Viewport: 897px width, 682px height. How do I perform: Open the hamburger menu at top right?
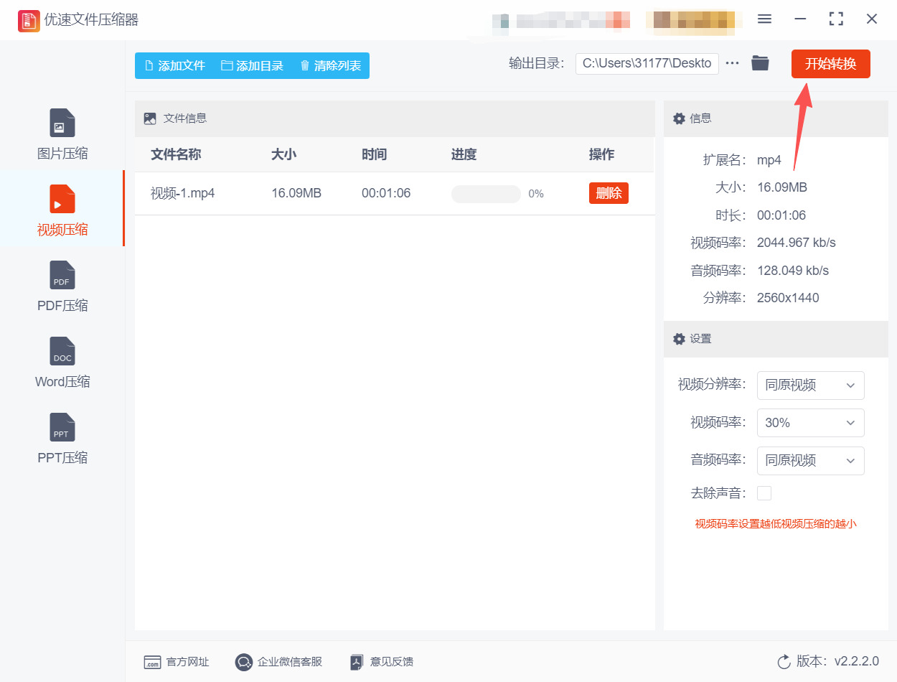(x=764, y=19)
